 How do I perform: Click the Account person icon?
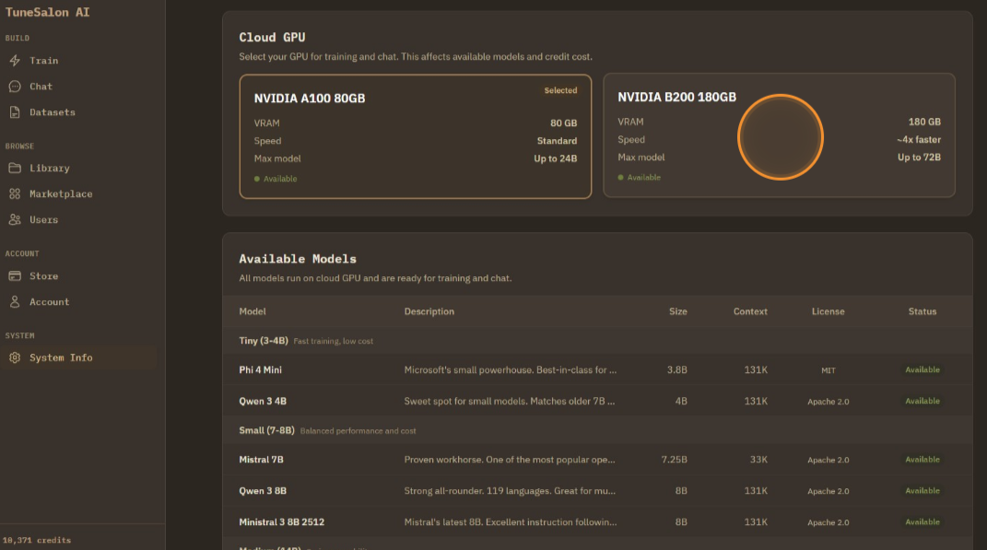15,302
